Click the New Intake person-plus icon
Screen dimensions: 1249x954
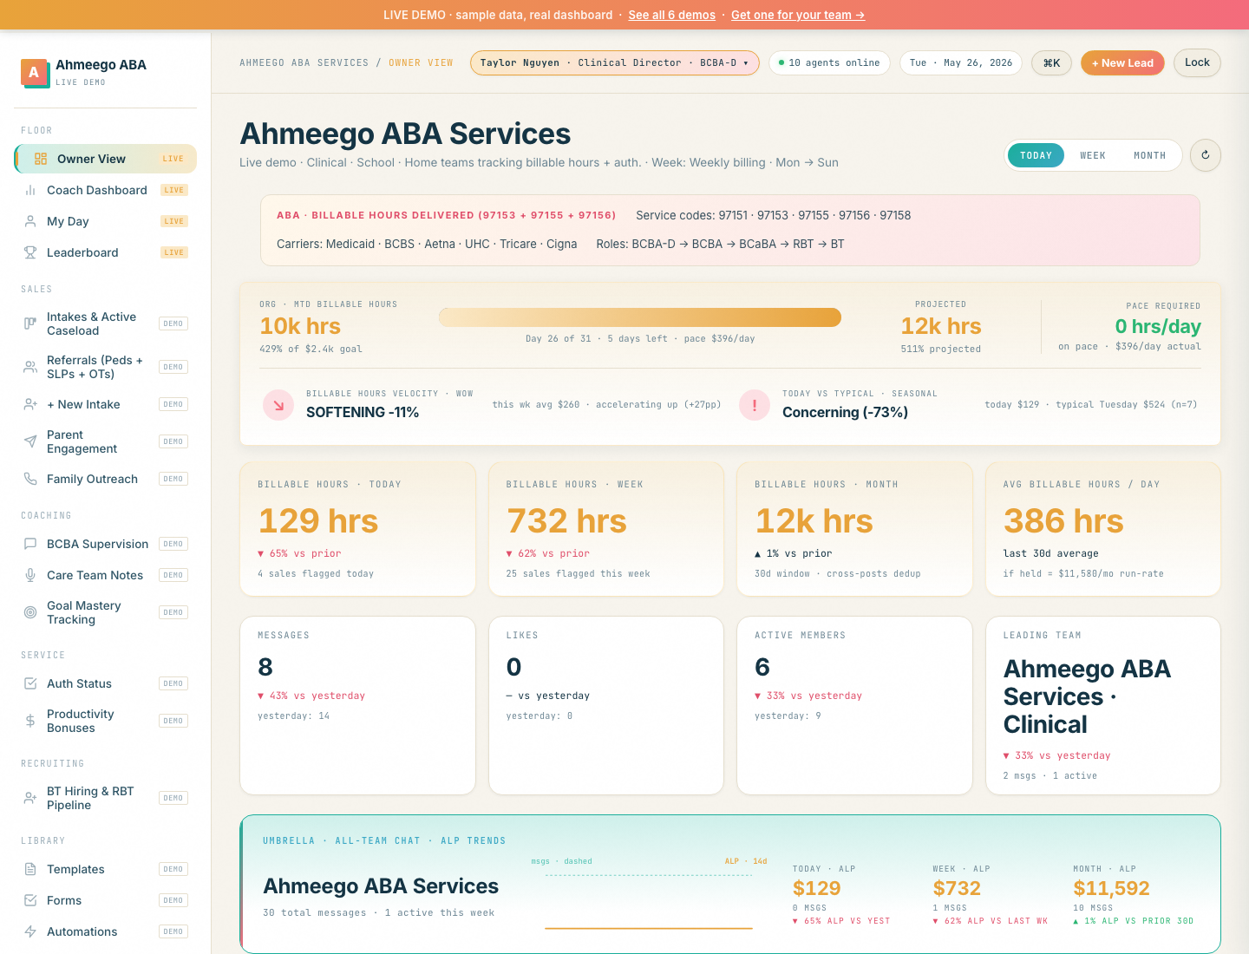tap(30, 404)
